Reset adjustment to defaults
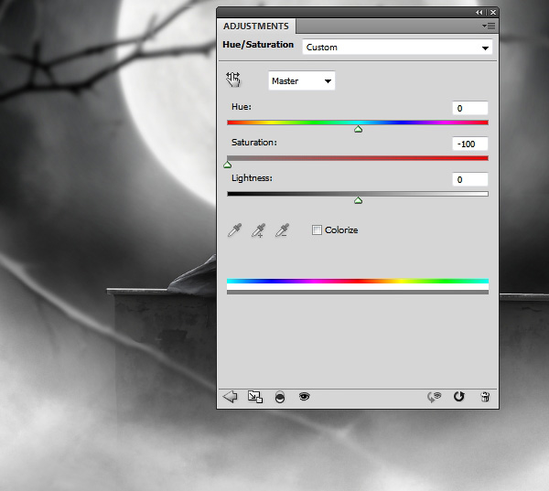 coord(459,397)
